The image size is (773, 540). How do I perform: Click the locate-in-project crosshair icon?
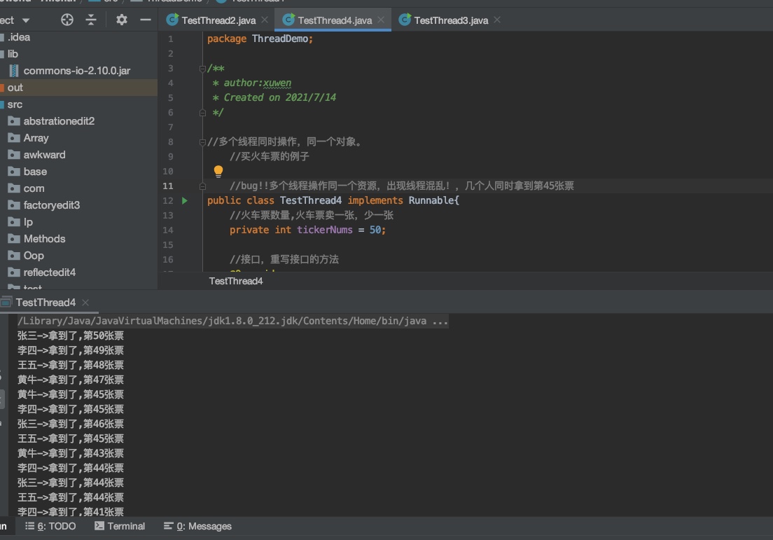click(x=67, y=20)
